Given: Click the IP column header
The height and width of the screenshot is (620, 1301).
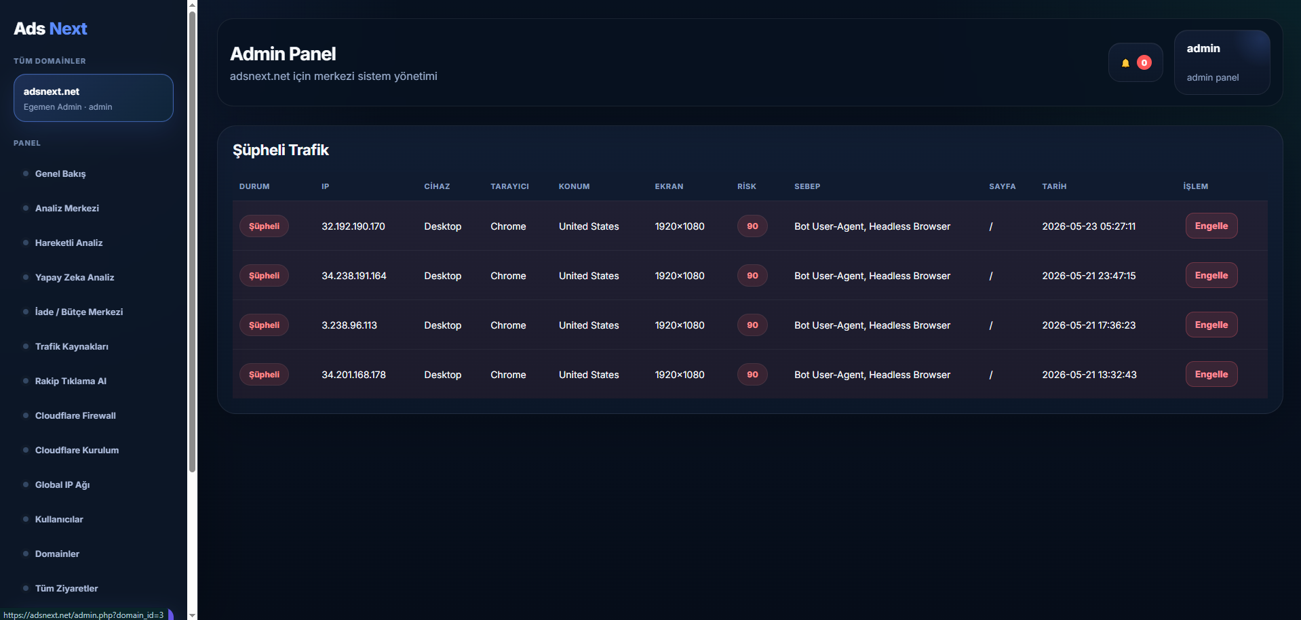Looking at the screenshot, I should 326,186.
